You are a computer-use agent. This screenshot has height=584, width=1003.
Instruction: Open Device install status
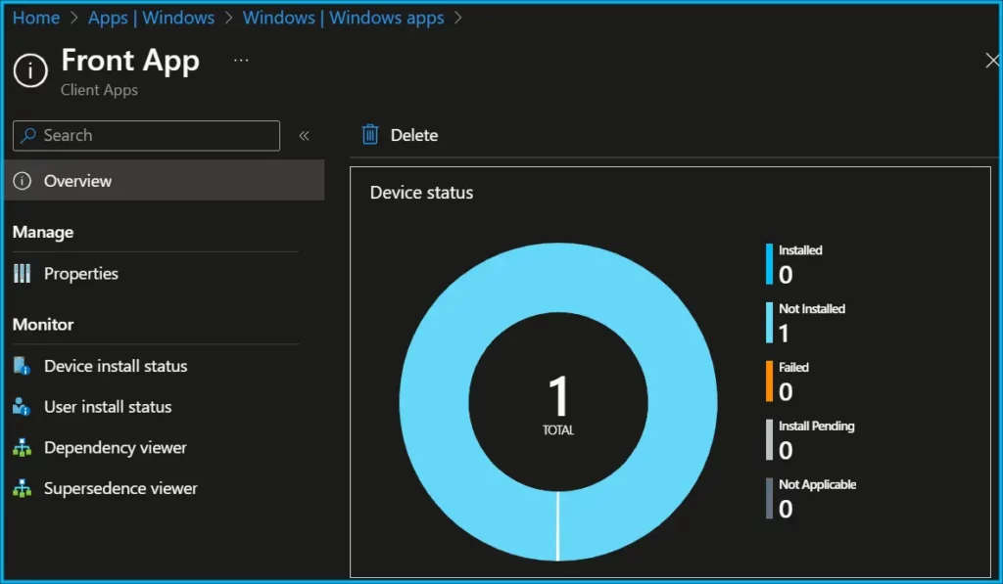click(x=116, y=366)
